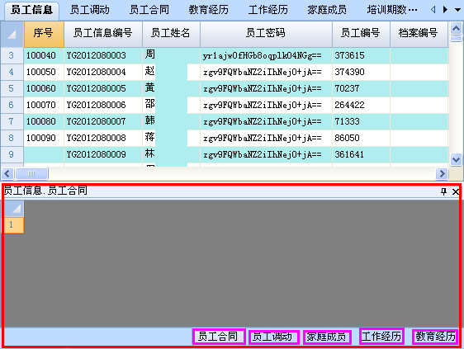Close the 员工信息.员工合同 sub-panel
The height and width of the screenshot is (349, 464).
[456, 191]
